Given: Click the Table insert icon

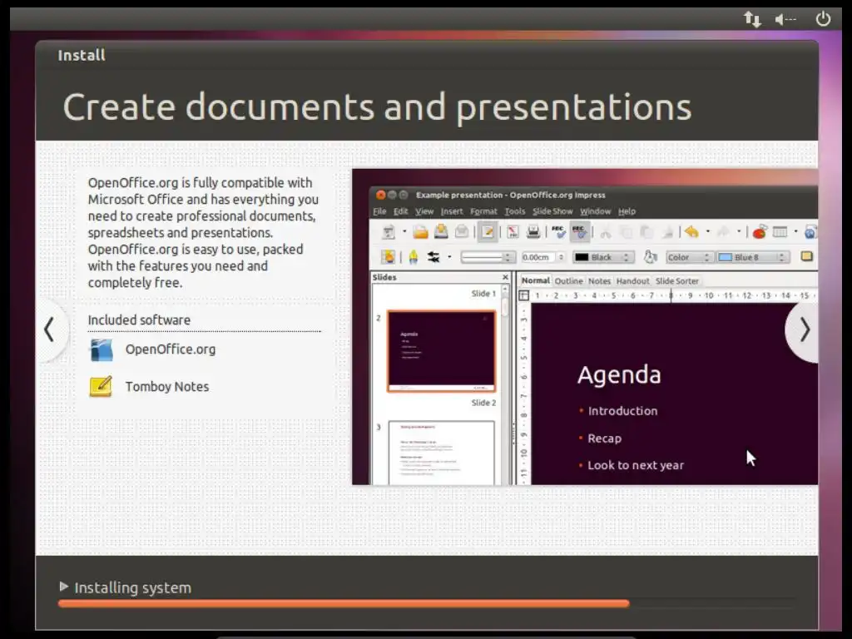Looking at the screenshot, I should pos(780,233).
